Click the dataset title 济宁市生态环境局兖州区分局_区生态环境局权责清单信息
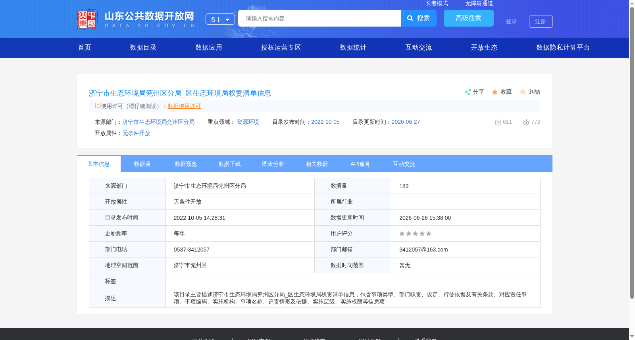 point(180,93)
